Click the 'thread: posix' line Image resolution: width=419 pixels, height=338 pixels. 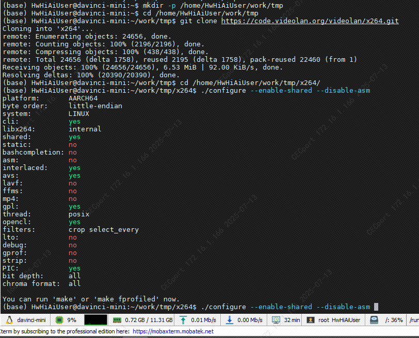point(46,214)
